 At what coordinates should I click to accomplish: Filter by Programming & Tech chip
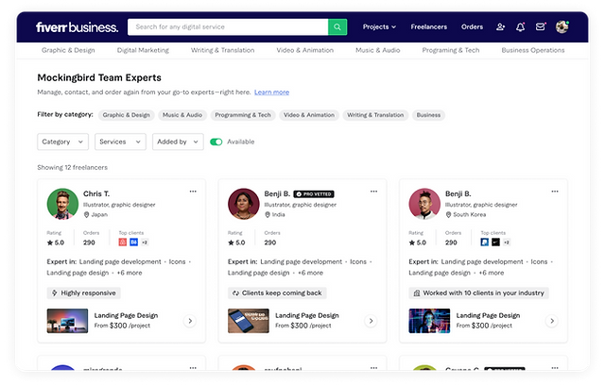[x=243, y=115]
